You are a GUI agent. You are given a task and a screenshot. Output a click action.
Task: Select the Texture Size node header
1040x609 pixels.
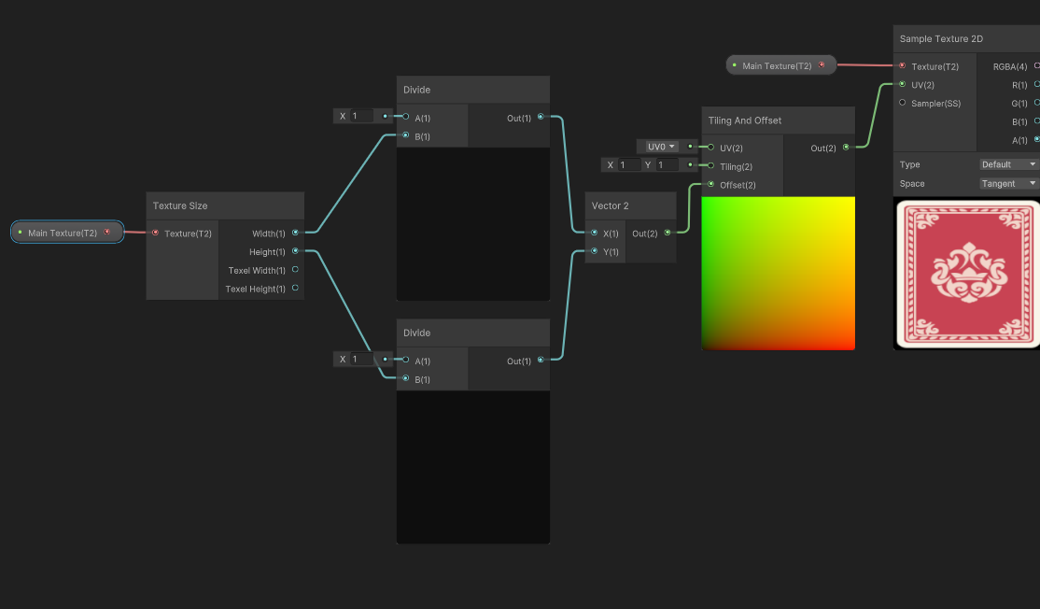point(225,205)
